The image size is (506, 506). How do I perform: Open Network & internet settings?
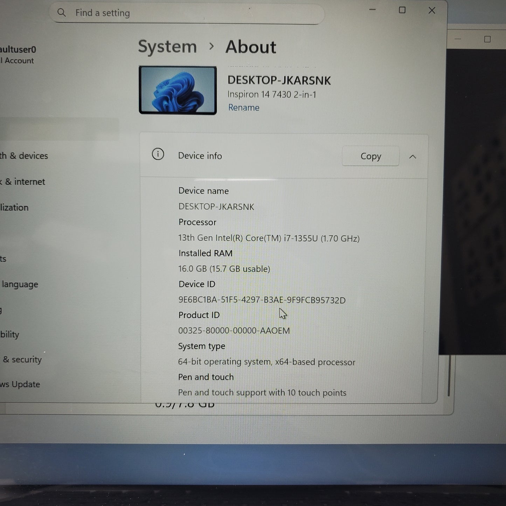point(22,182)
